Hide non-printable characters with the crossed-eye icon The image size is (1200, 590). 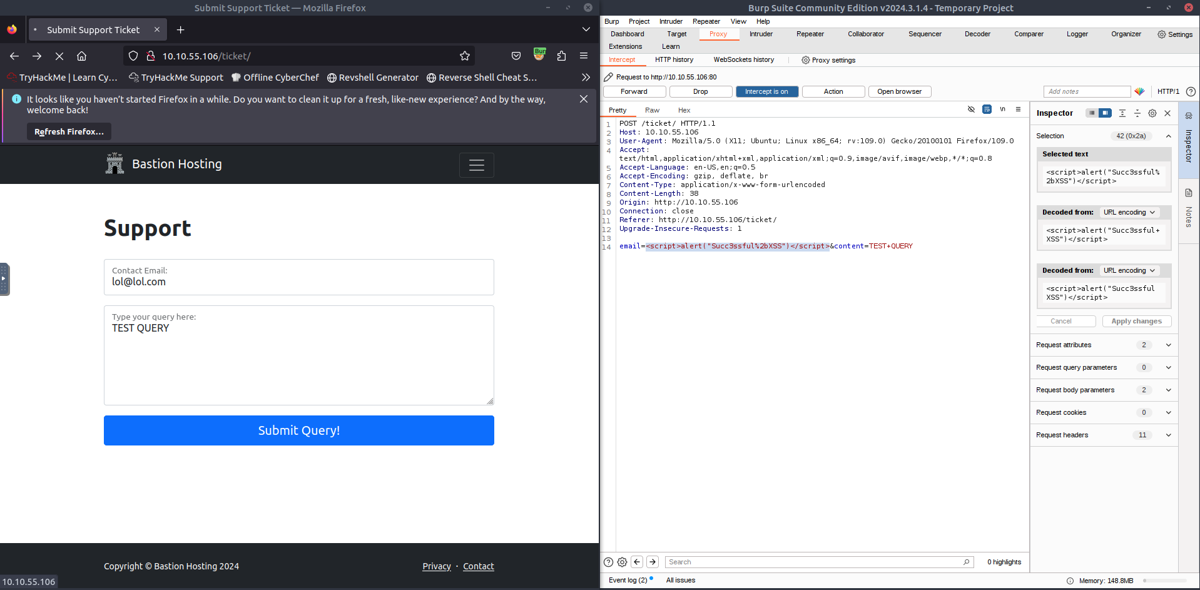[x=971, y=109]
